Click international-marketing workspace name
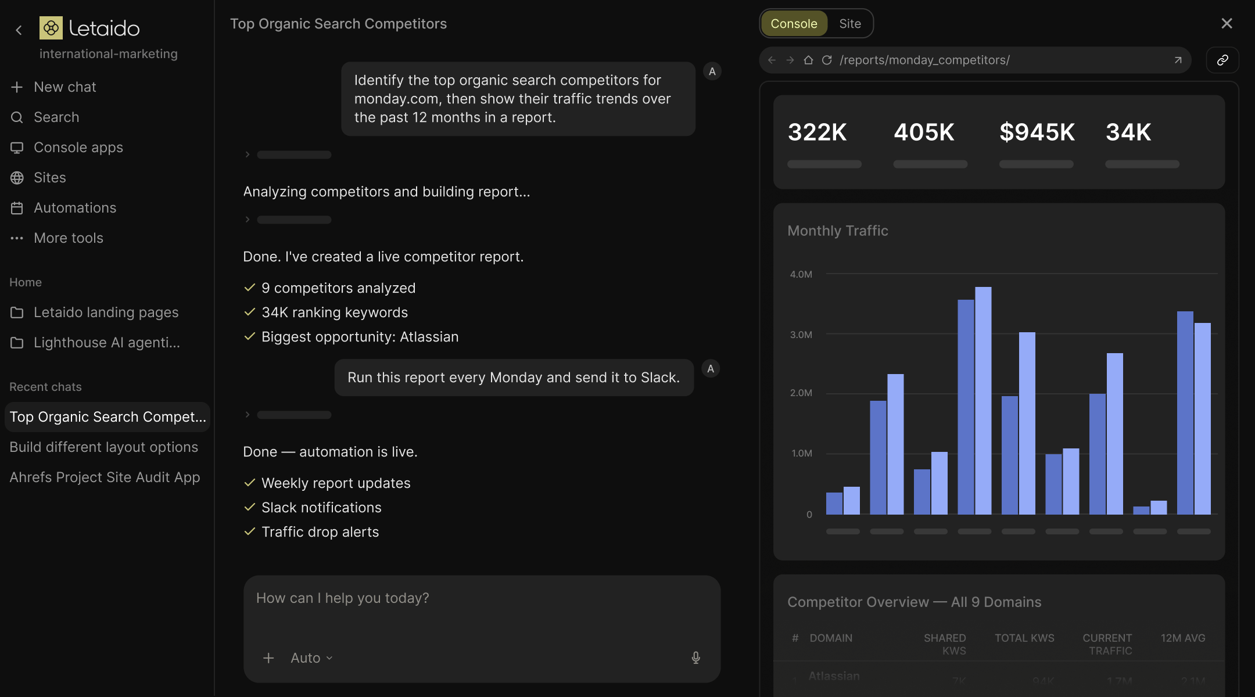This screenshot has width=1255, height=697. click(x=109, y=53)
